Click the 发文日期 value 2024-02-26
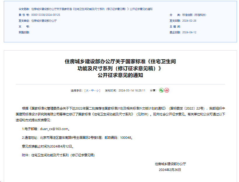This screenshot has height=182, width=239. [x=189, y=21]
